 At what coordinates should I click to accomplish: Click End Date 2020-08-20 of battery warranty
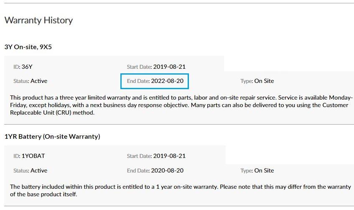pos(155,170)
